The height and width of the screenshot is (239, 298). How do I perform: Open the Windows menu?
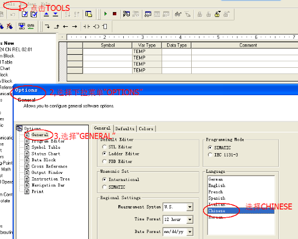coord(28,4)
